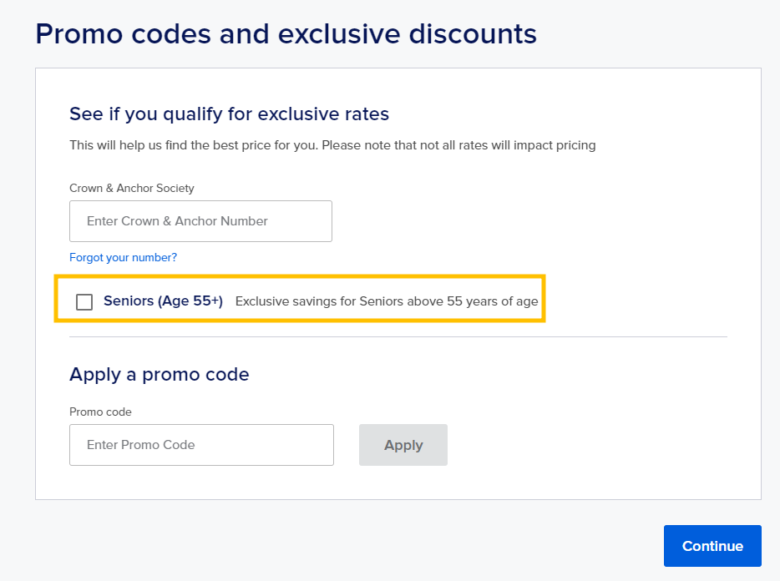Click the bold "Seniors (Age 55+)" label
780x581 pixels.
tap(163, 301)
